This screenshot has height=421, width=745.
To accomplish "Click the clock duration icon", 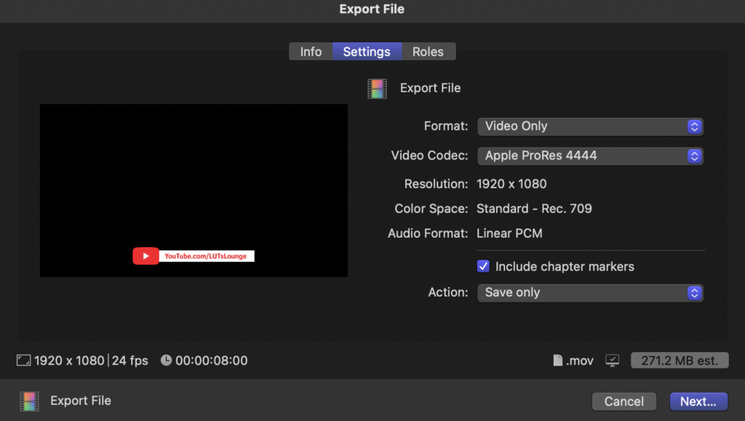I will (x=166, y=360).
